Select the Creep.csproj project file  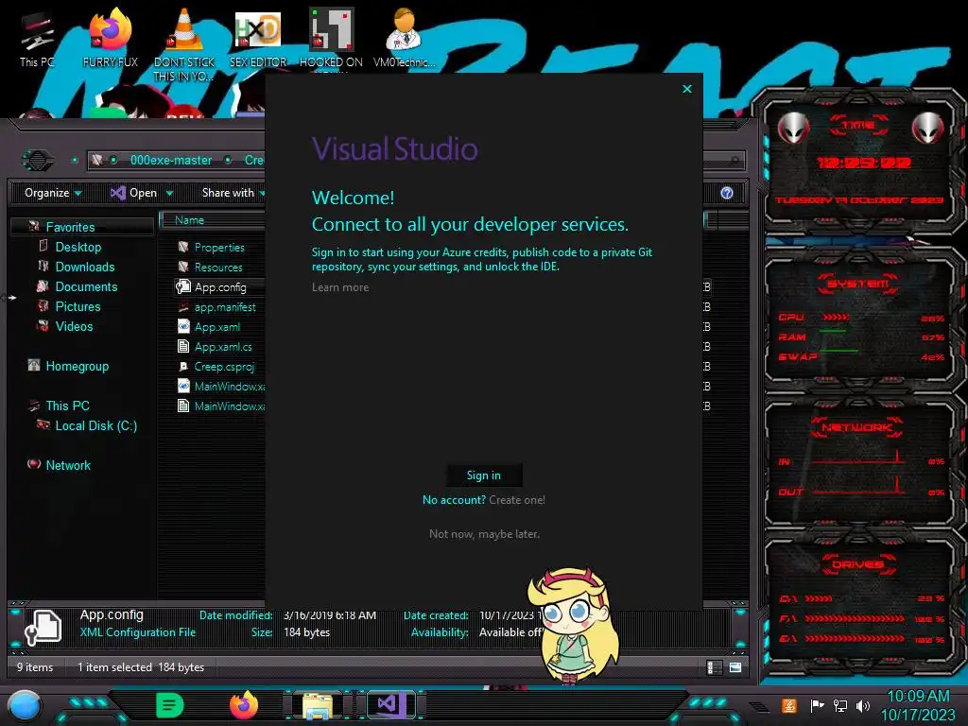224,366
